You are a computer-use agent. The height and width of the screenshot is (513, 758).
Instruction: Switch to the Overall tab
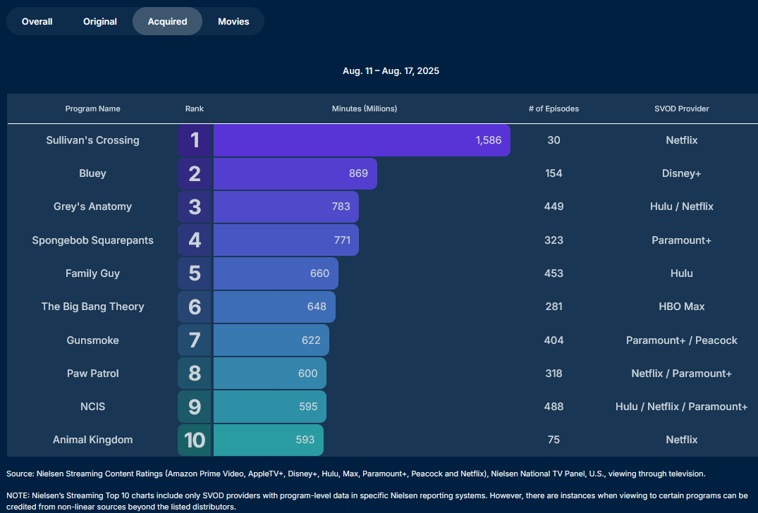coord(37,21)
